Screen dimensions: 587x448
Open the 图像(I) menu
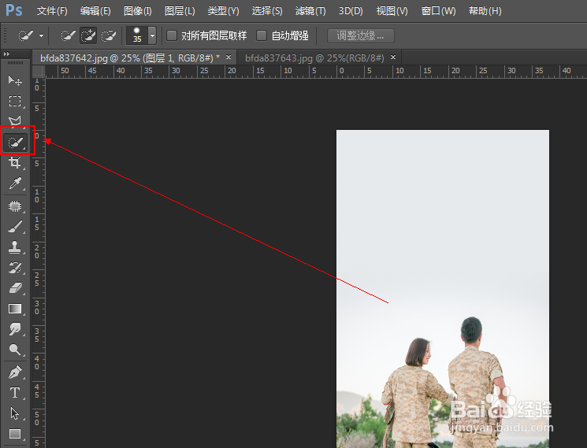(x=137, y=11)
